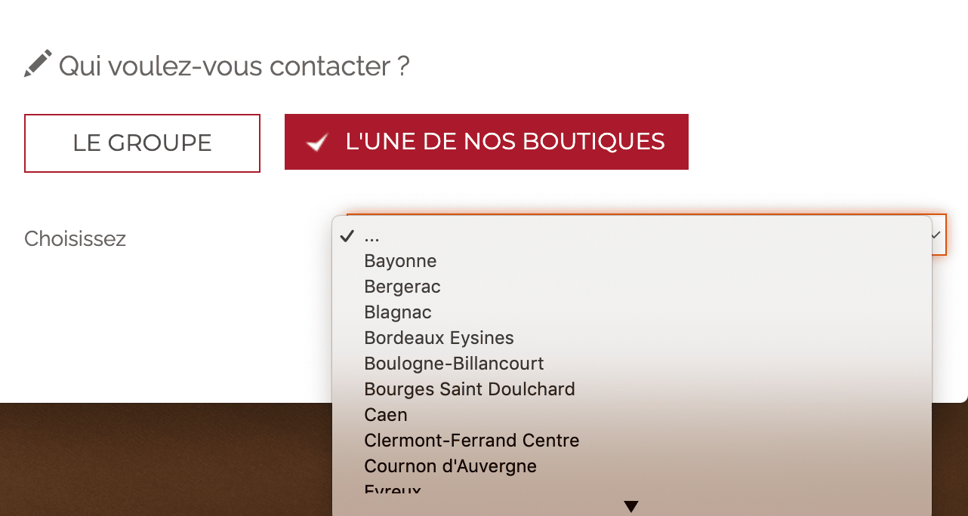Click the pencil icon beside the heading
Viewport: 968px width, 516px height.
pos(38,63)
